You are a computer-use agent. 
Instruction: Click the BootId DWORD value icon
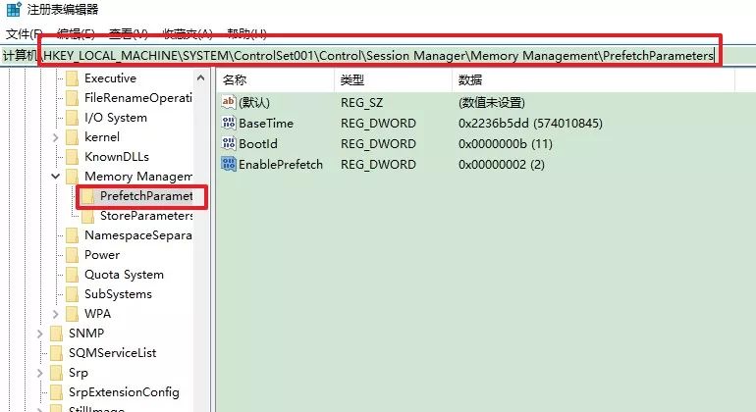pos(229,143)
